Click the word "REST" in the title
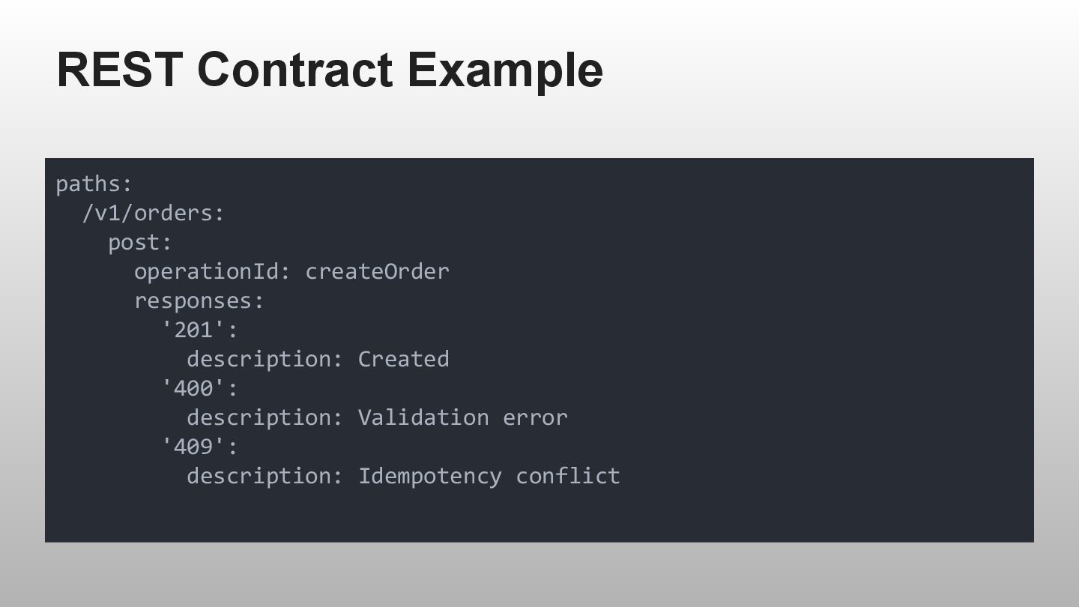This screenshot has width=1079, height=607. pyautogui.click(x=119, y=70)
